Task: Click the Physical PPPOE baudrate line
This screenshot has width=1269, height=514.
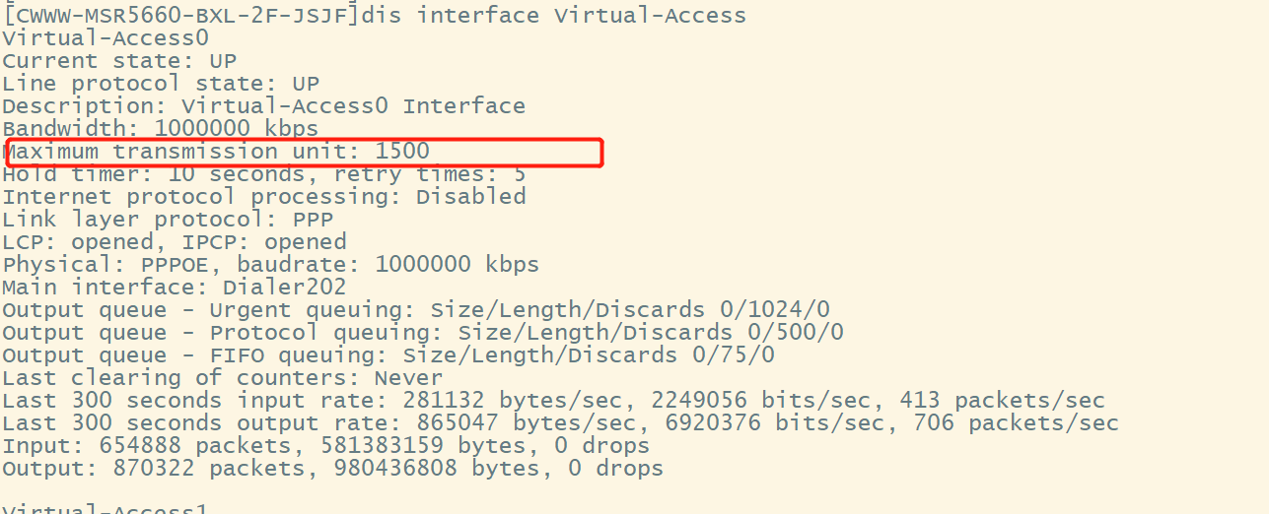Action: coord(270,265)
